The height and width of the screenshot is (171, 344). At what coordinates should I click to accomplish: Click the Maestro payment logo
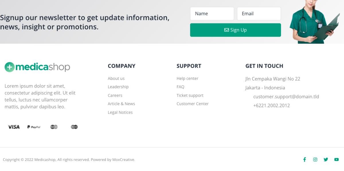click(74, 127)
